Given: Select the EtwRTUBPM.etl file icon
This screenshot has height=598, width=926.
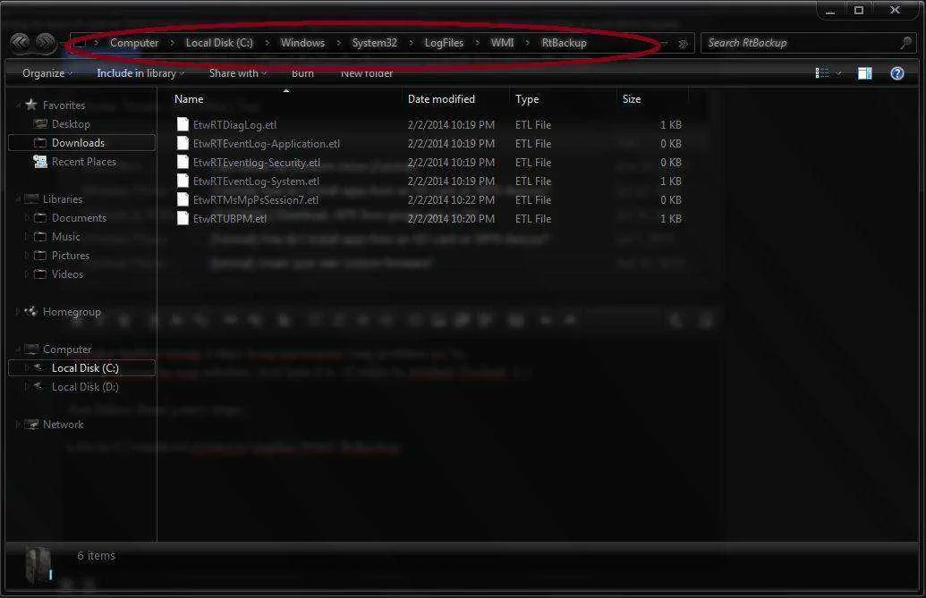Looking at the screenshot, I should pyautogui.click(x=183, y=218).
